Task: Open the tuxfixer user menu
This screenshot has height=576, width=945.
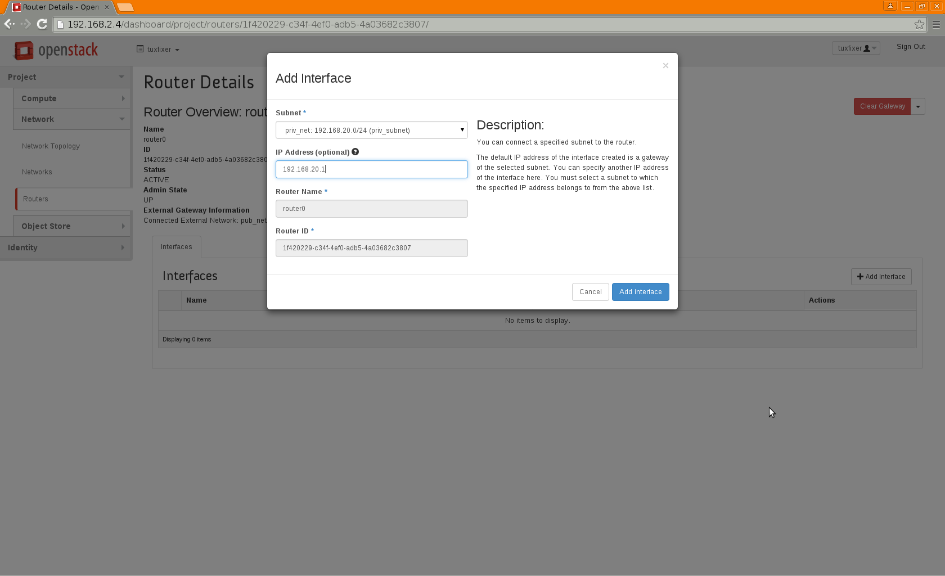Action: click(856, 48)
